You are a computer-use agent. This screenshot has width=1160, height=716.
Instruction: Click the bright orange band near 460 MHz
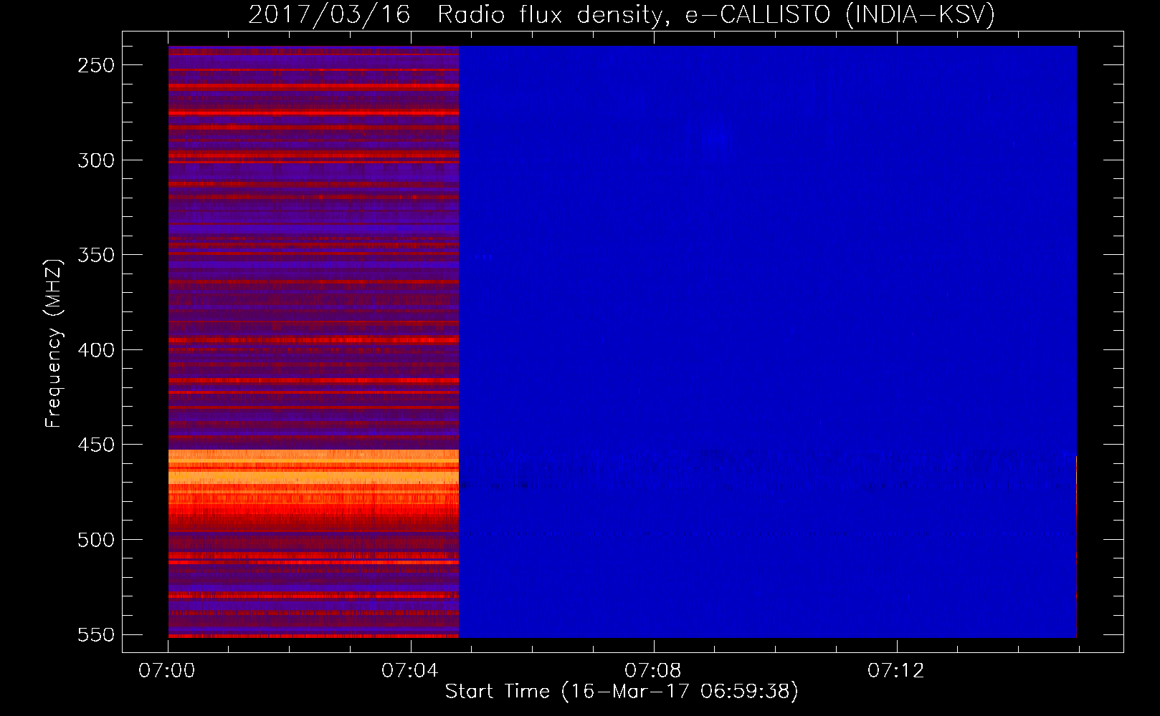tap(313, 468)
